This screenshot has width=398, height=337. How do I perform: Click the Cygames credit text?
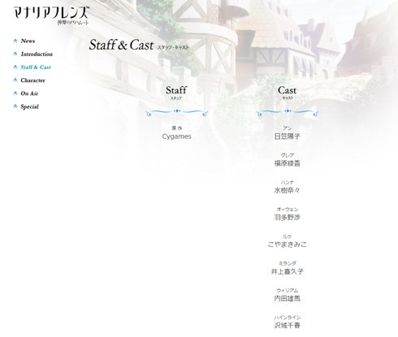pos(176,136)
